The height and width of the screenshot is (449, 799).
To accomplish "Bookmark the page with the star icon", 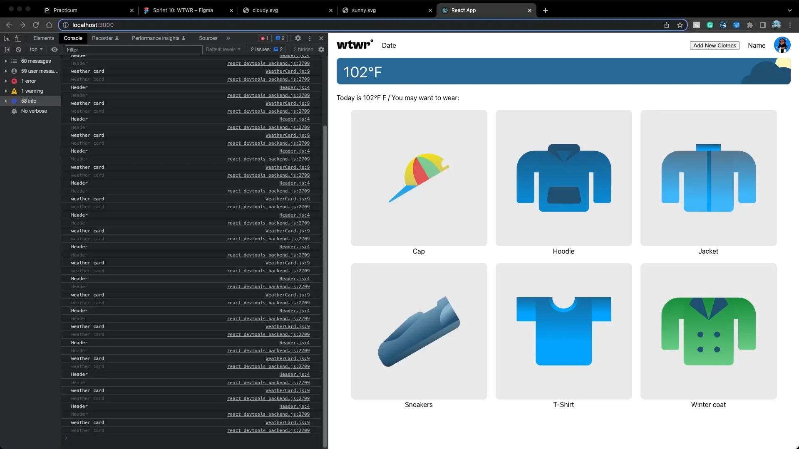I will (680, 25).
